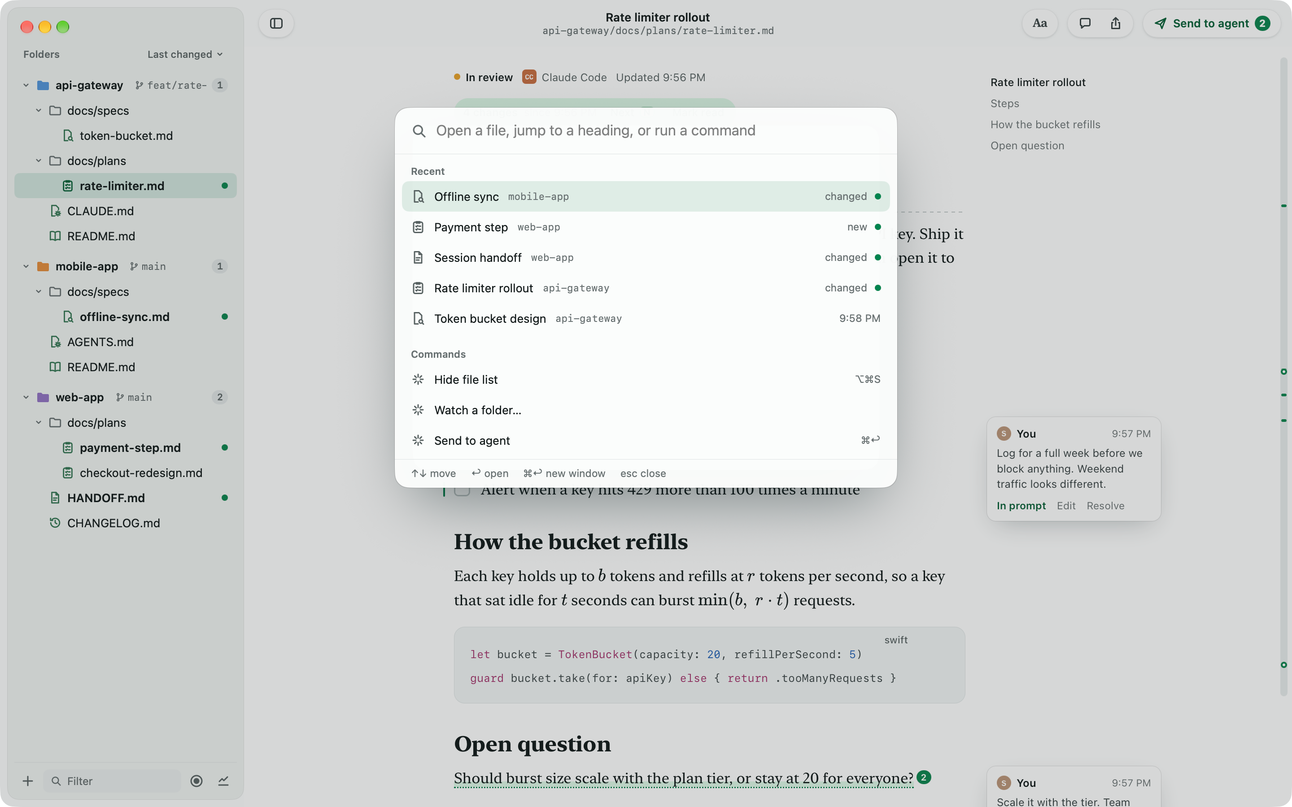Click the Filter field in sidebar
The height and width of the screenshot is (807, 1292).
(x=112, y=781)
